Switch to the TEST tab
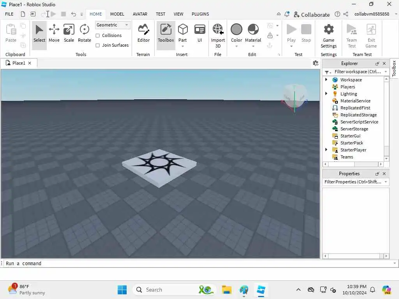The image size is (399, 299). click(160, 14)
